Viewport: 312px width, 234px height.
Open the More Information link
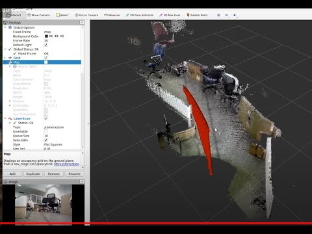pyautogui.click(x=66, y=164)
